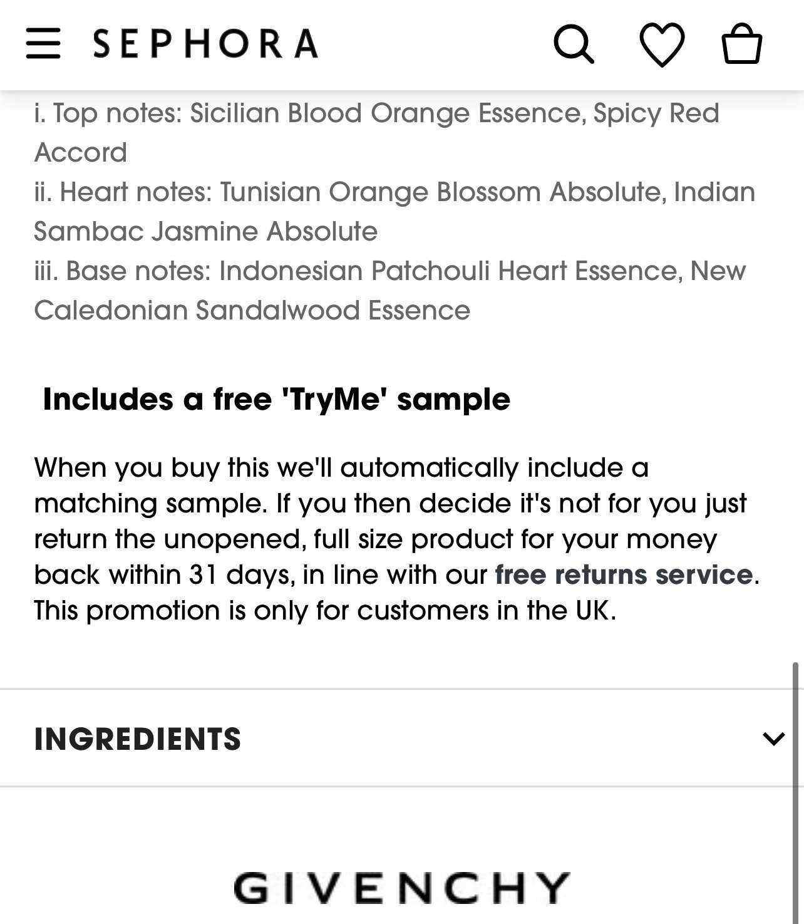
Task: Click the Sephora logo
Action: (206, 43)
